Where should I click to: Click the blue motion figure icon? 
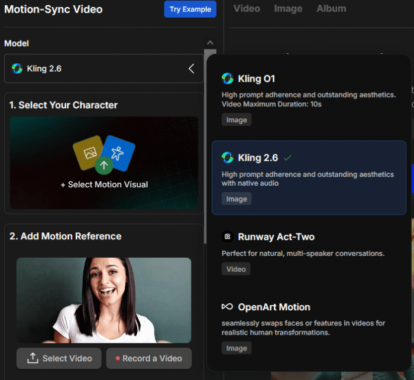point(118,153)
